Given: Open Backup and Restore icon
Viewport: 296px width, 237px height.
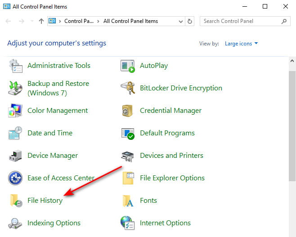Looking at the screenshot, I should tap(15, 88).
